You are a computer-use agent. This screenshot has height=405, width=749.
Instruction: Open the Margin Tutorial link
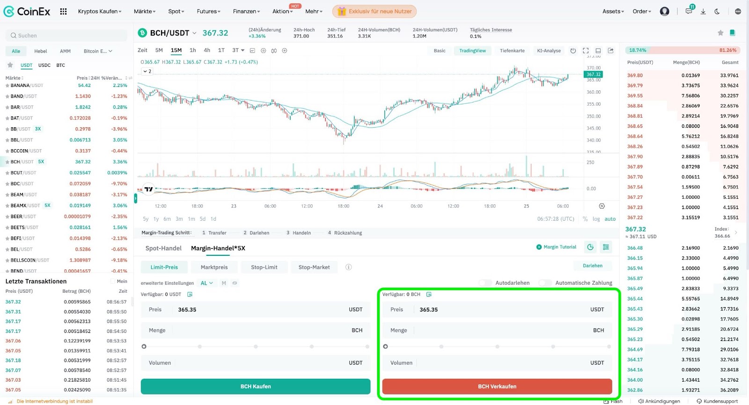pos(556,247)
